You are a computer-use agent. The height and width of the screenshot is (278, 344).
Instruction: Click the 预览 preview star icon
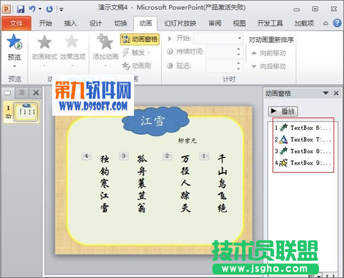[15, 42]
